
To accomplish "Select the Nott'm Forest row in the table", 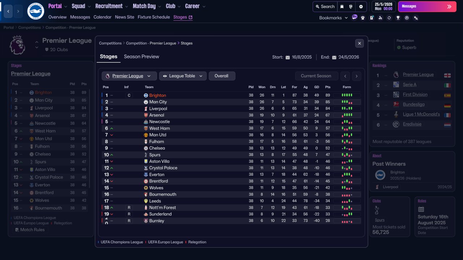I will pos(231,208).
